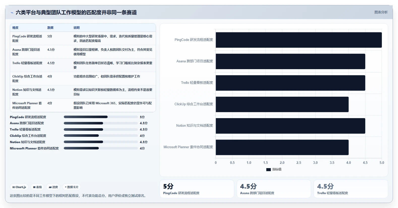Click the 5分 value in PingCode table row

tap(50, 36)
